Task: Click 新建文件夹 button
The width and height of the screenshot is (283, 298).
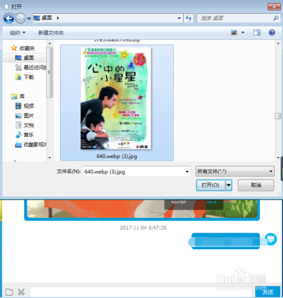Action: click(x=51, y=33)
